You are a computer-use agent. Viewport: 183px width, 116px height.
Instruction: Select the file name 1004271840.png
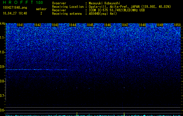pyautogui.click(x=15, y=8)
